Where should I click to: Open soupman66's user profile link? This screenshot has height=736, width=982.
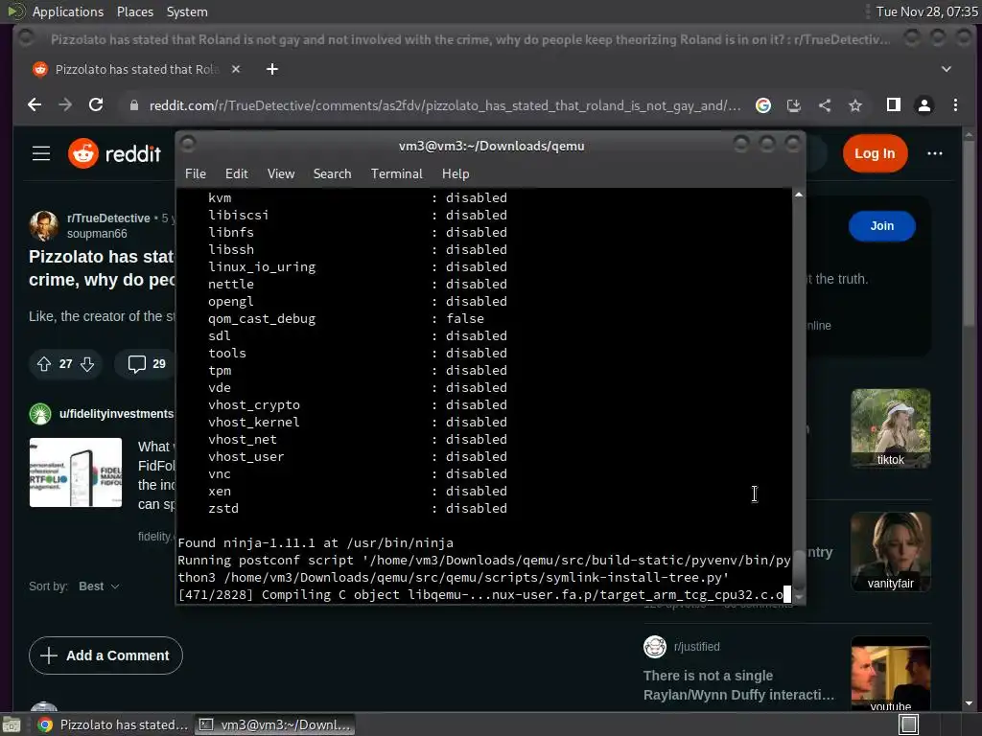[x=97, y=234]
